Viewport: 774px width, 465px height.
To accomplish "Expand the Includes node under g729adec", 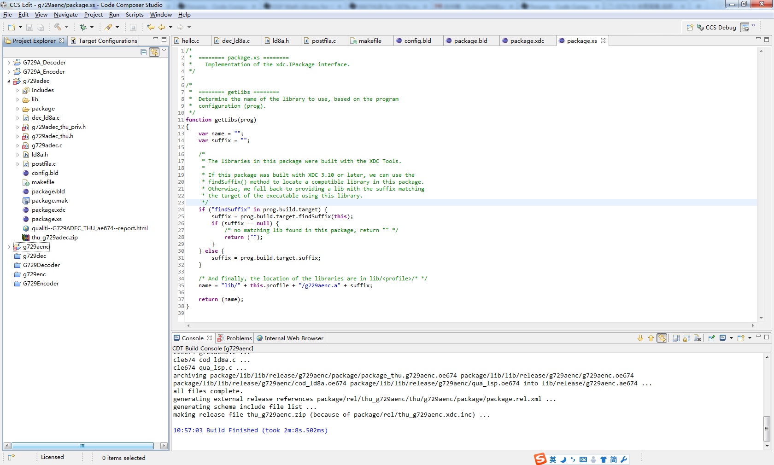I will pyautogui.click(x=18, y=90).
